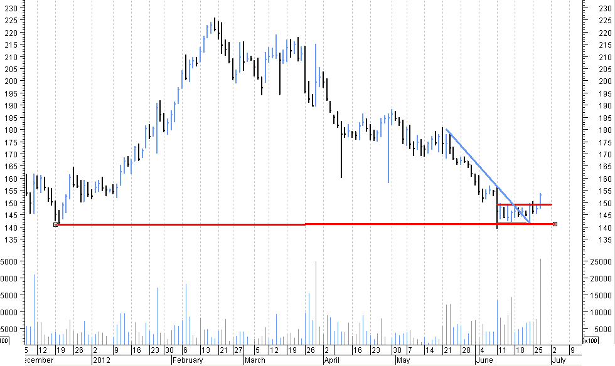Screen dimensions: 615x366
Task: Select the left anchor handle of the red support line
Action: coord(55,224)
